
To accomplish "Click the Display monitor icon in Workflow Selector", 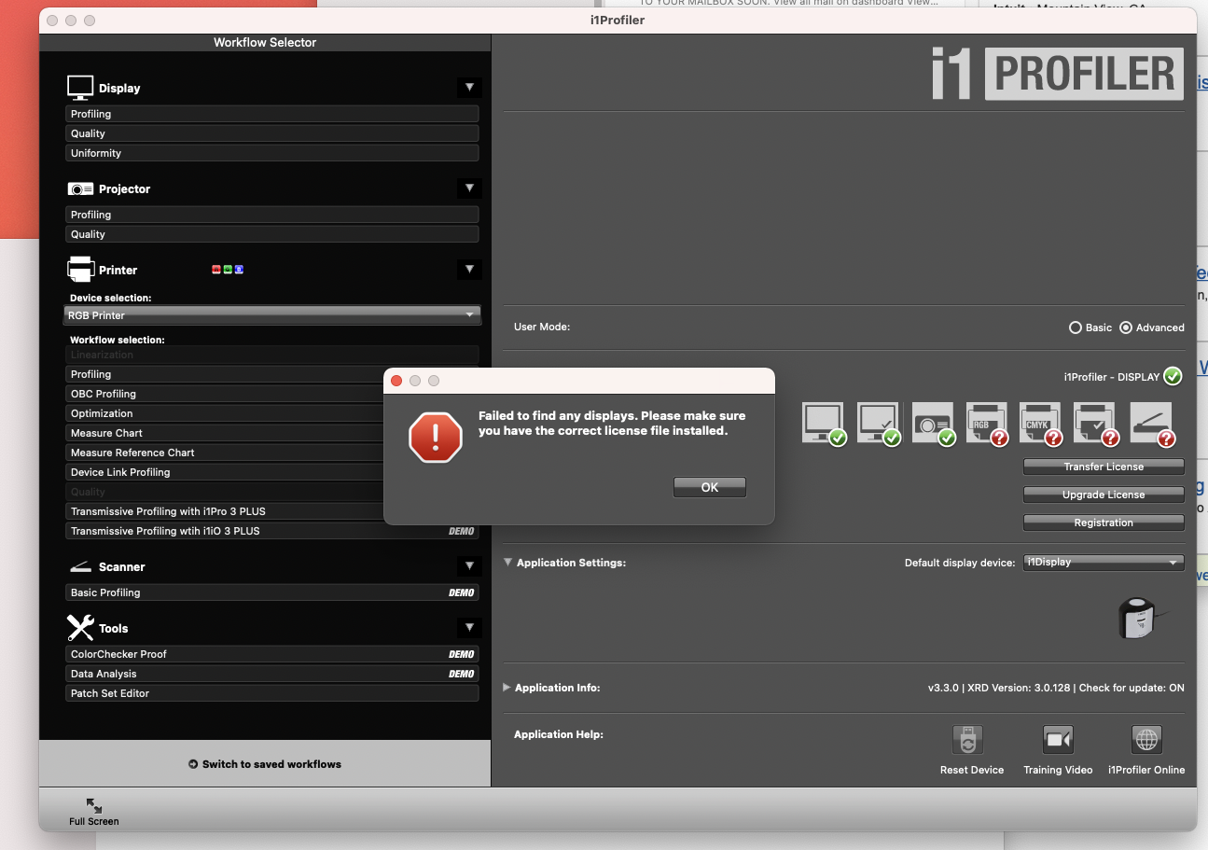I will 80,88.
